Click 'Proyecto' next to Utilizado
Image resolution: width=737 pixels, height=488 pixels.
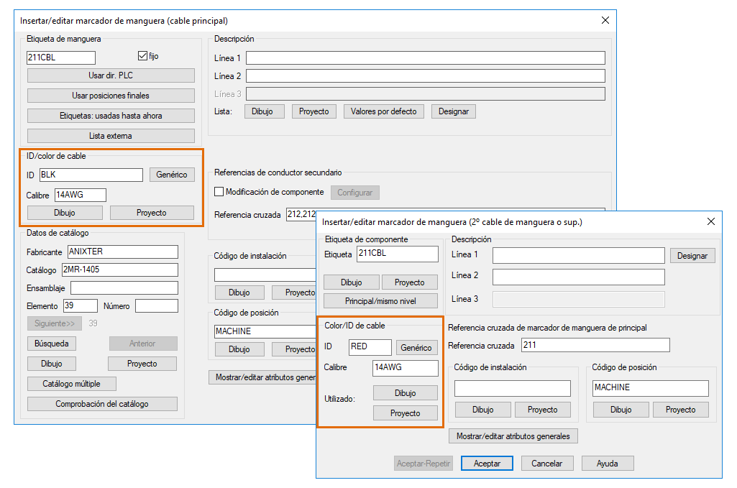tap(406, 413)
